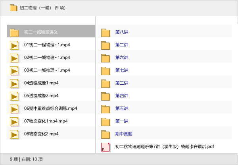Open the 第二讲 folder link
The width and height of the screenshot is (238, 165).
[x=121, y=45]
